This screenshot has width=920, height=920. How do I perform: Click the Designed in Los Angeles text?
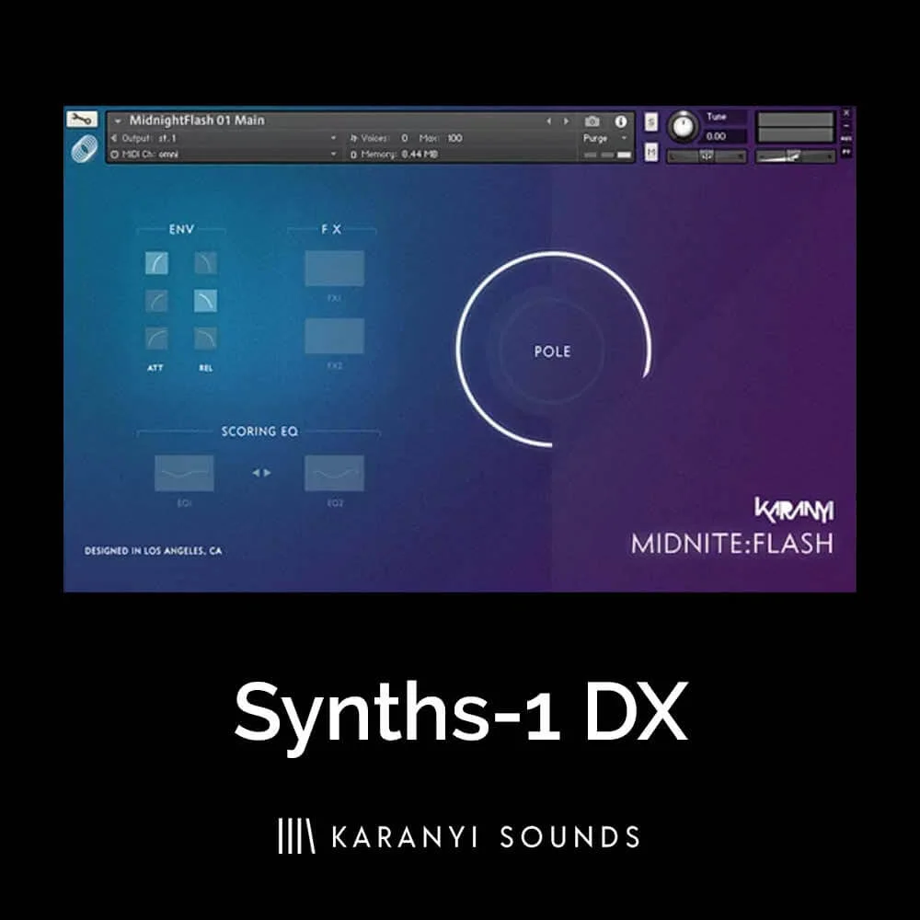coord(153,551)
